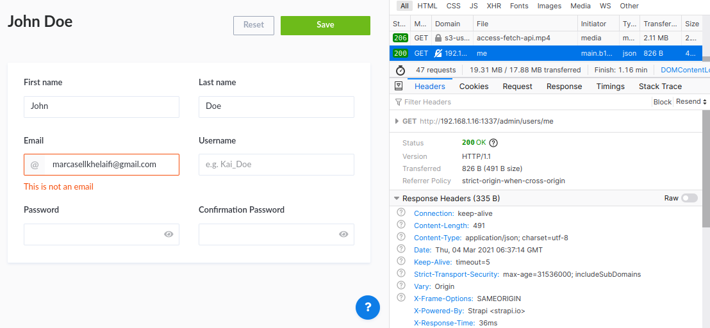Image resolution: width=710 pixels, height=328 pixels.
Task: Open help icon for Keep-Alive header
Action: pyautogui.click(x=400, y=261)
